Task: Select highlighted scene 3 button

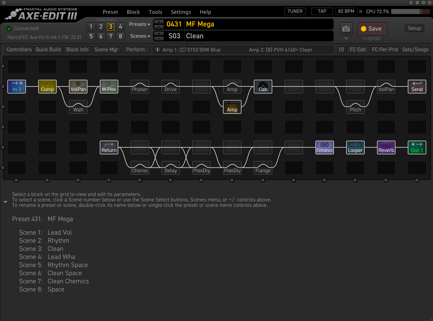Action: [x=111, y=27]
